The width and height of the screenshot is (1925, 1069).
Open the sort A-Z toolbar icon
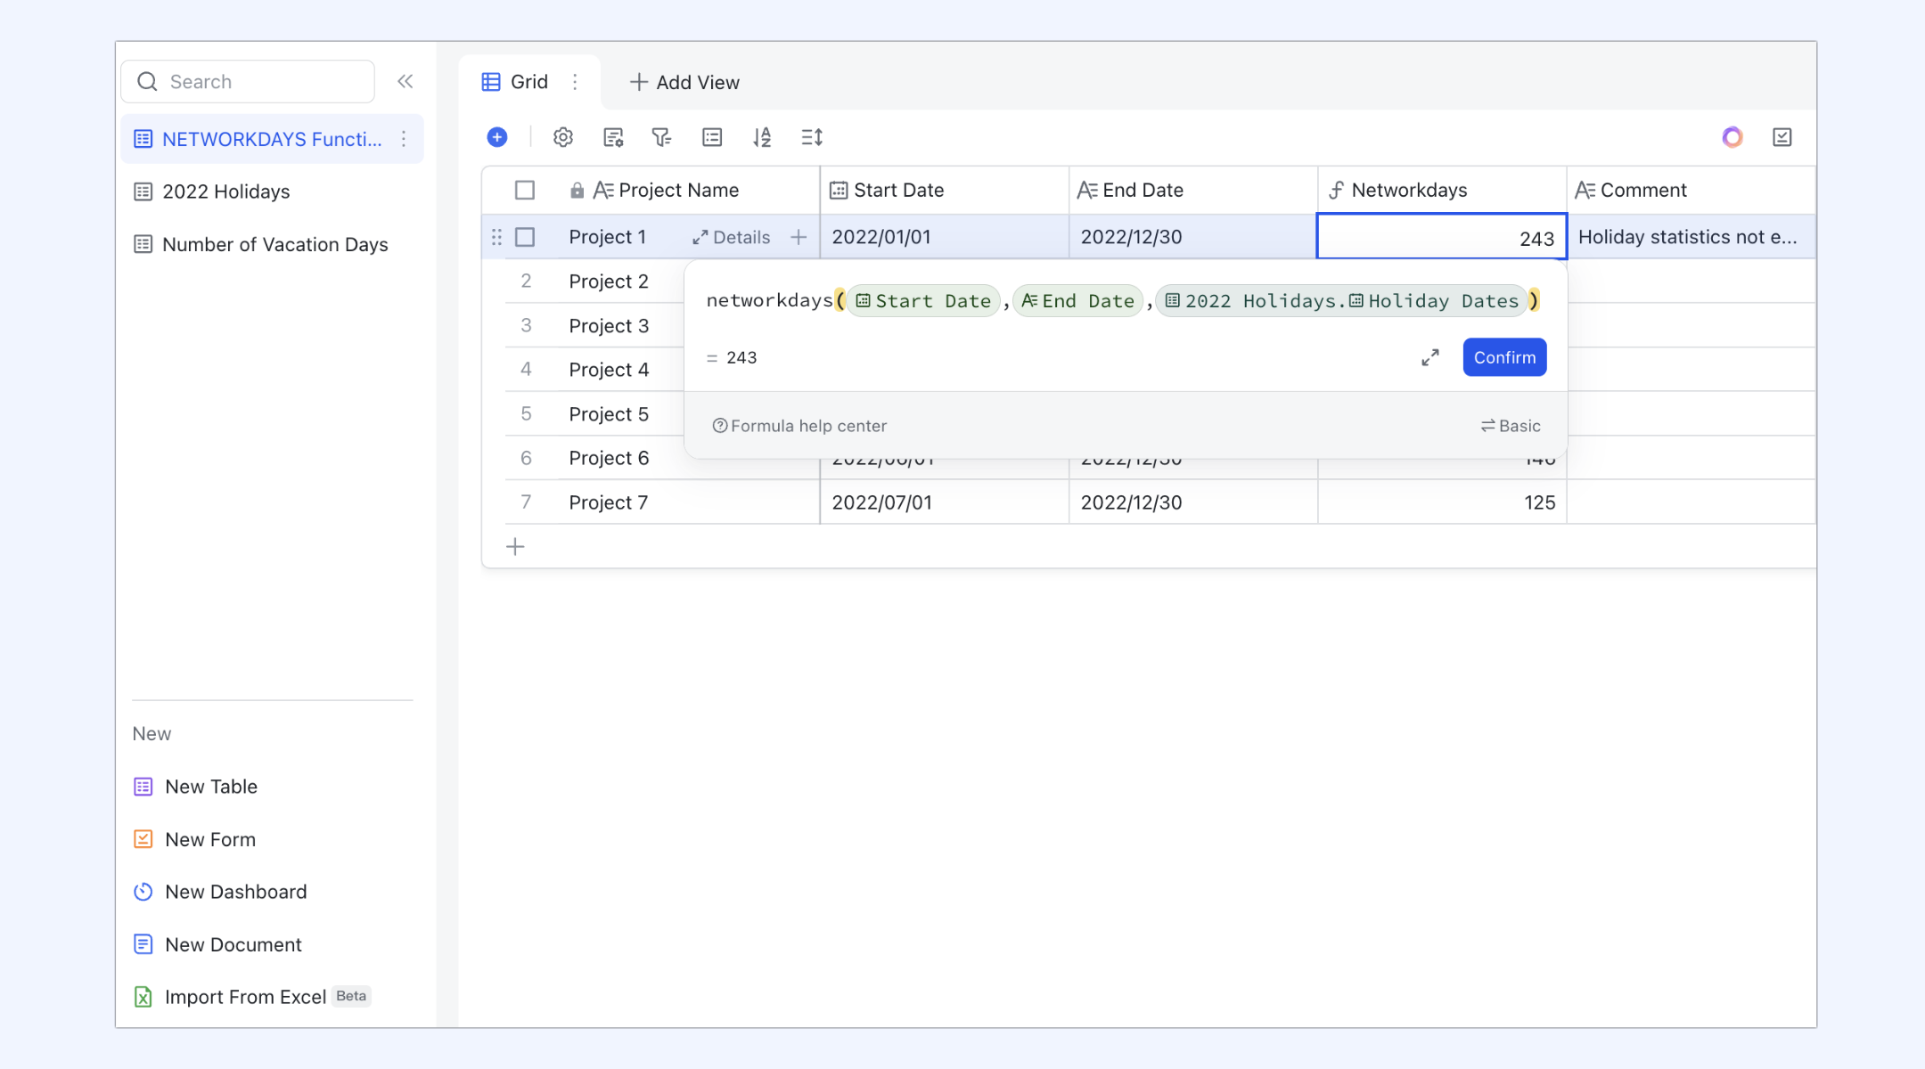762,137
